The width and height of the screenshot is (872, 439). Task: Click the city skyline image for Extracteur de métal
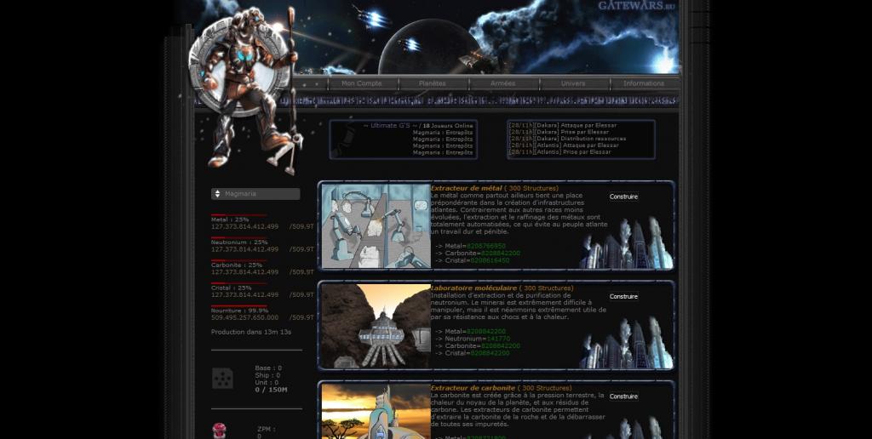[x=626, y=242]
